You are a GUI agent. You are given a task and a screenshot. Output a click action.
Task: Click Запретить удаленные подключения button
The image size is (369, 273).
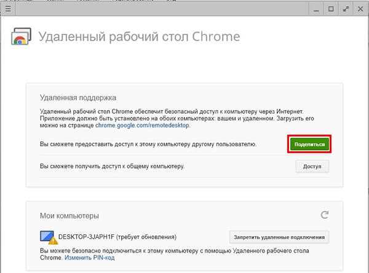pos(279,237)
